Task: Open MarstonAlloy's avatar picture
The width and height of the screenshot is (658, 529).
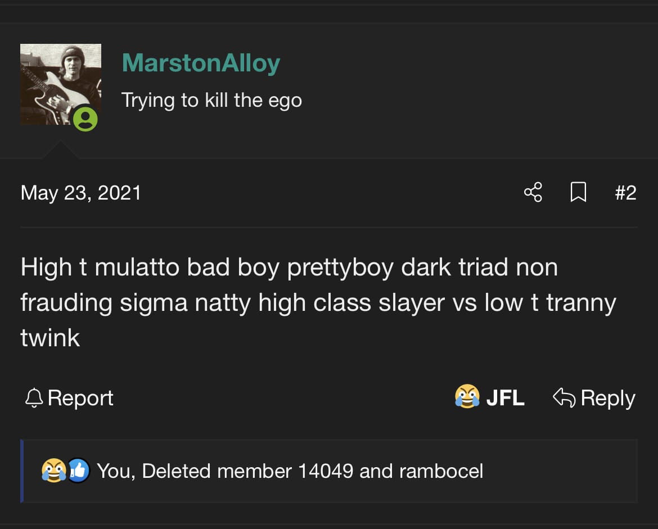Action: (60, 84)
